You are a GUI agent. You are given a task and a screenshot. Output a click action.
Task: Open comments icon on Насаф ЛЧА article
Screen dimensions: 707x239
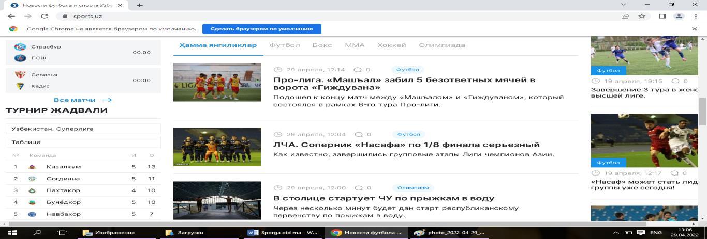(359, 134)
